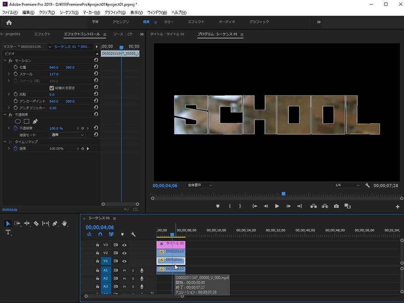Select the Pen tool in tools panel
Image resolution: width=404 pixels, height=303 pixels.
55,223
